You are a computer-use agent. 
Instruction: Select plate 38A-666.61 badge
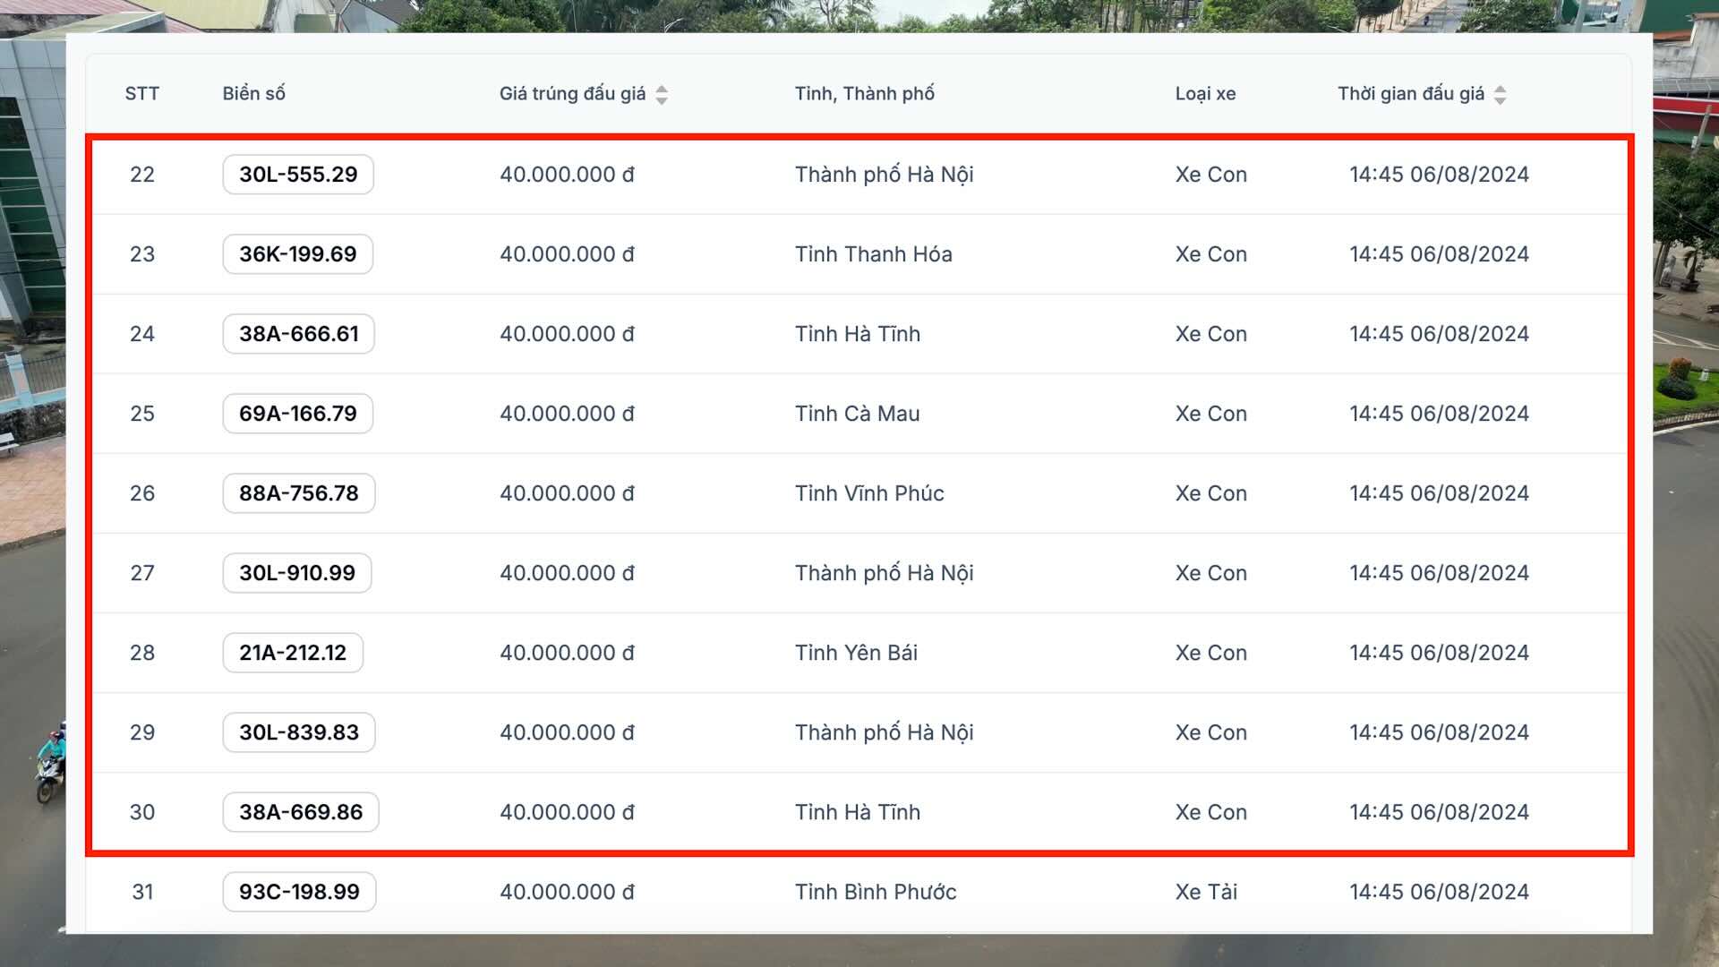[298, 334]
